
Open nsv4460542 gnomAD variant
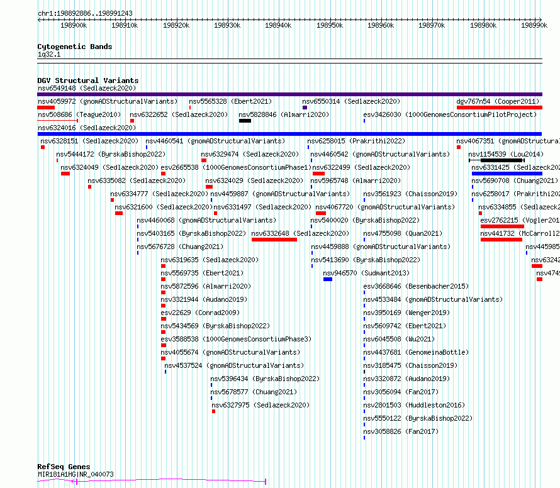pos(380,154)
